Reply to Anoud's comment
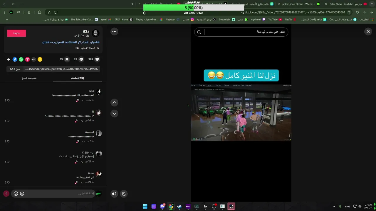The width and height of the screenshot is (376, 211). pyautogui.click(x=83, y=141)
